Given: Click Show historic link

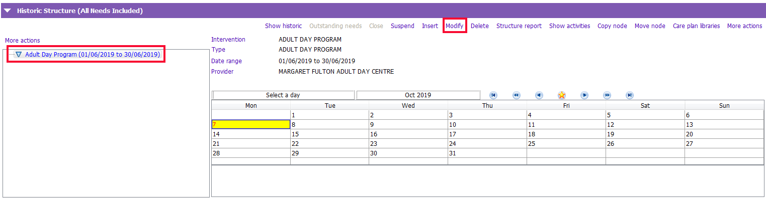Looking at the screenshot, I should point(284,26).
